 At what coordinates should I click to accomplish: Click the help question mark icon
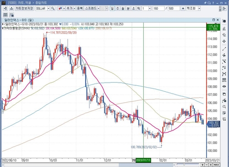[213, 3]
